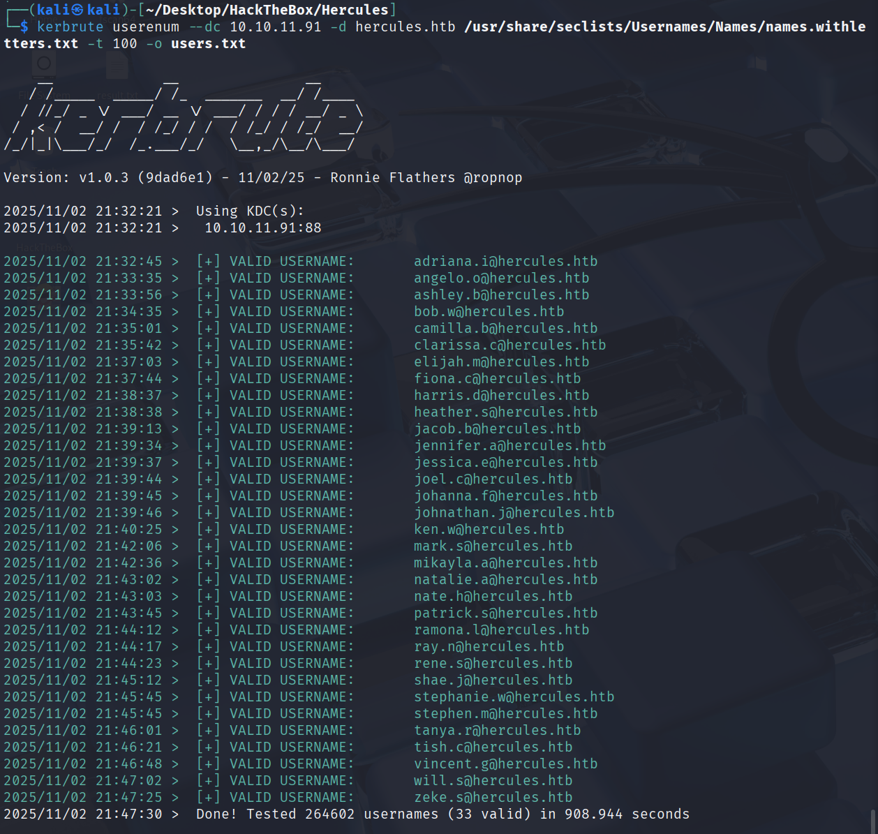
Task: Click clarissa.c@hercules.htb entry
Action: 509,345
